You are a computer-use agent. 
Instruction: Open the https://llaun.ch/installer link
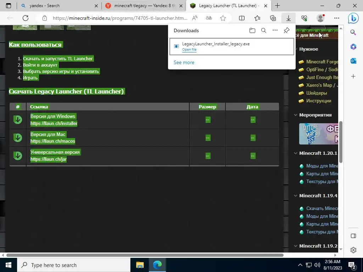(54, 124)
